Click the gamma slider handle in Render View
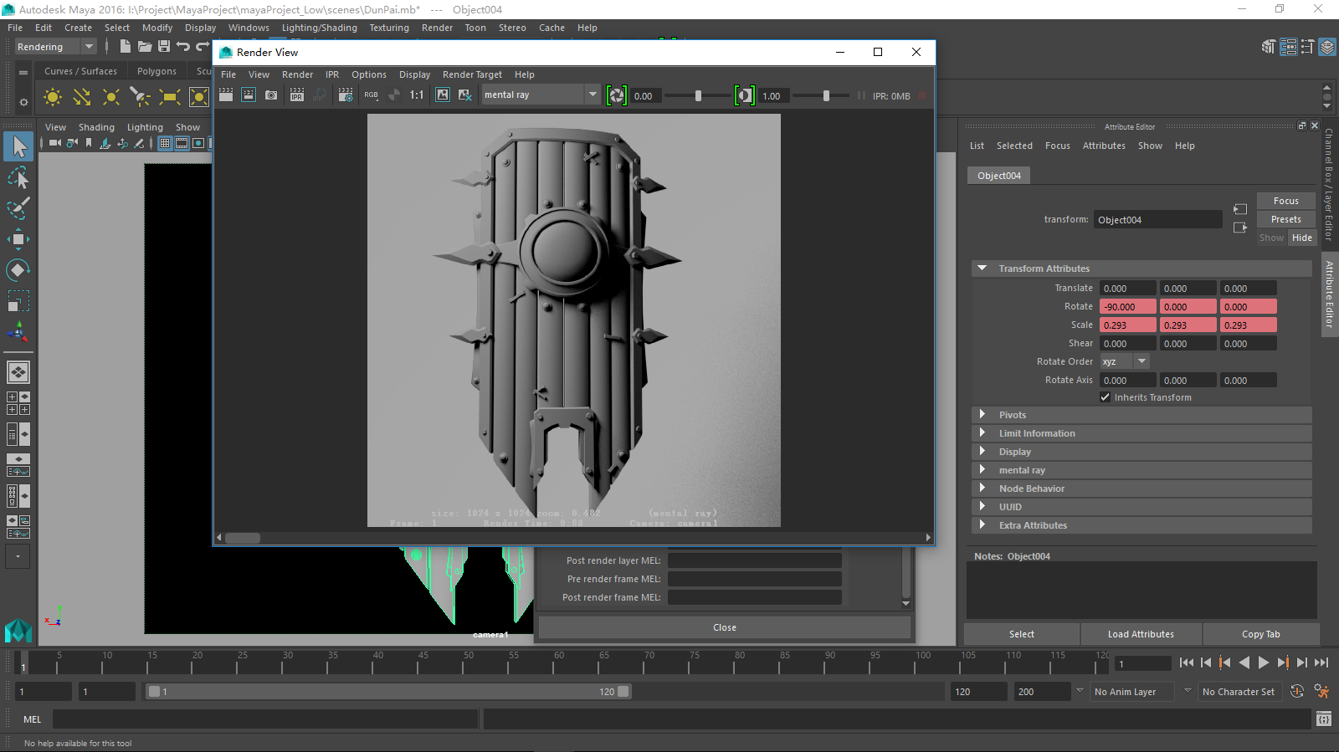Image resolution: width=1339 pixels, height=752 pixels. tap(826, 95)
